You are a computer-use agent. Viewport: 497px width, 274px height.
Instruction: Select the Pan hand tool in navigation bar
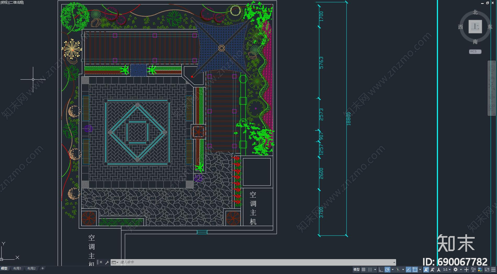[492, 79]
